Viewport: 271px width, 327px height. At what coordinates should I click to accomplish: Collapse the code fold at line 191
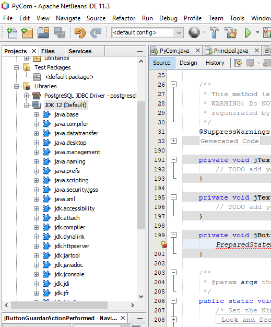point(173,159)
